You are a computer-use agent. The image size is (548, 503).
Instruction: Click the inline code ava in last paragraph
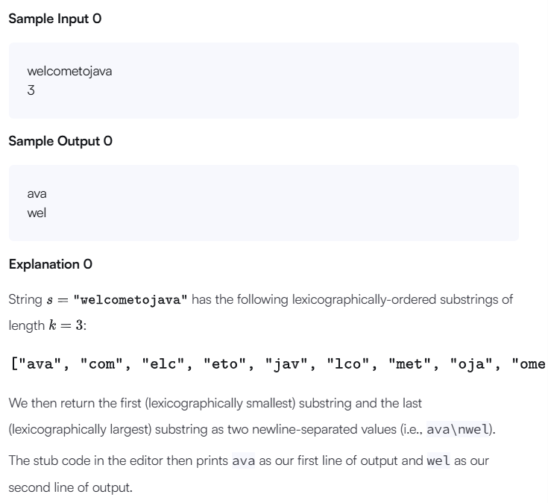coord(244,460)
